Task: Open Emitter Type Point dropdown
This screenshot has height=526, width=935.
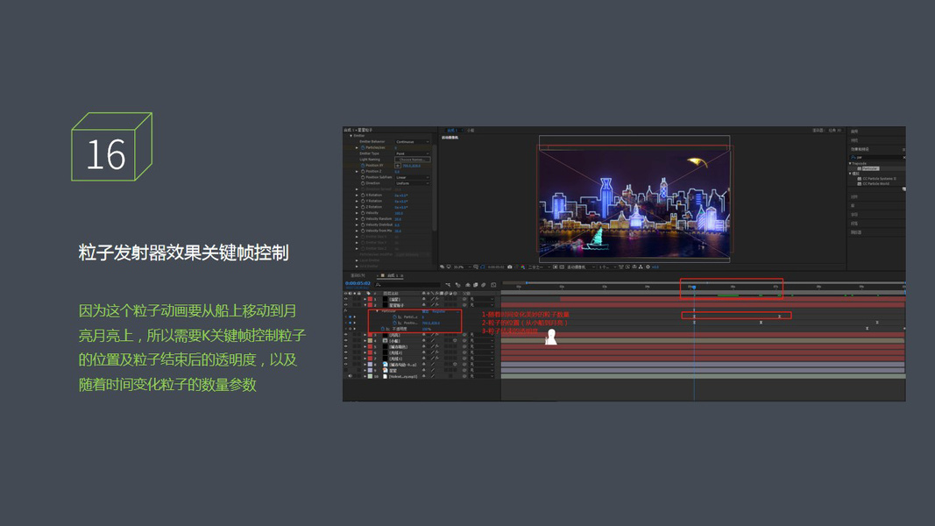Action: (413, 154)
